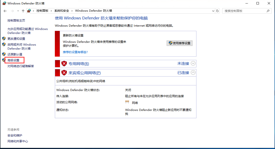This screenshot has height=149, width=275.
Task: Click red shield icon beside 专用网络
Action: (x=64, y=63)
